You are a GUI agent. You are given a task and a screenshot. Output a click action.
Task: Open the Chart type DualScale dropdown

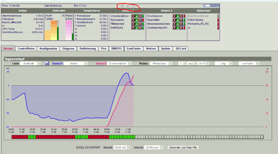pos(30,63)
